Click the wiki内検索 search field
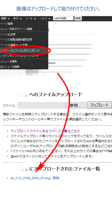The height and width of the screenshot is (199, 112). coord(63,18)
